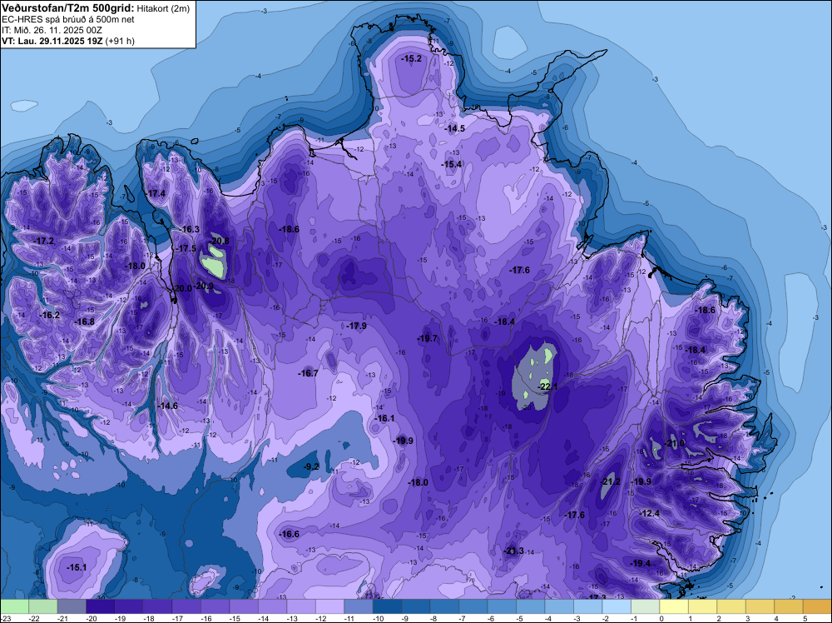Viewport: 832px width, 623px height.
Task: Pick the legend color swatch labeled -17
Action: point(186,606)
